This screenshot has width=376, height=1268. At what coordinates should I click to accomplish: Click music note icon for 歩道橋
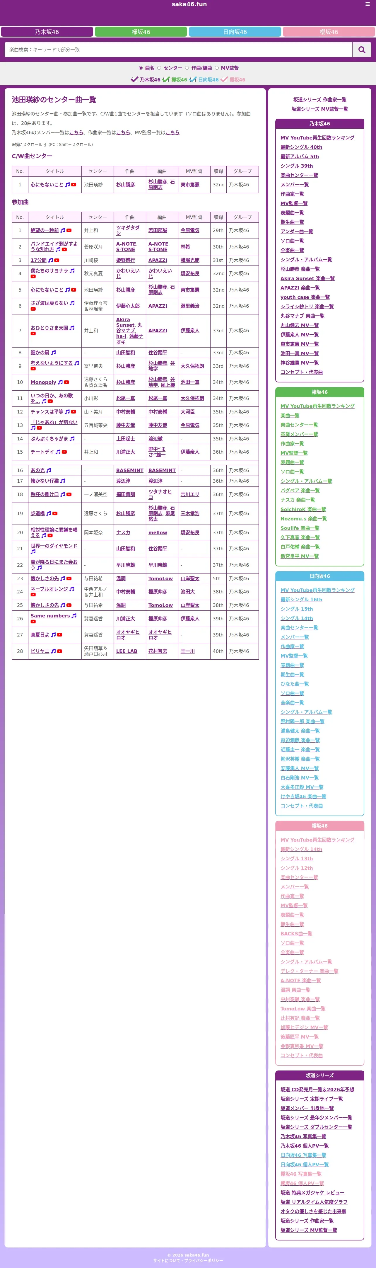tap(48, 513)
